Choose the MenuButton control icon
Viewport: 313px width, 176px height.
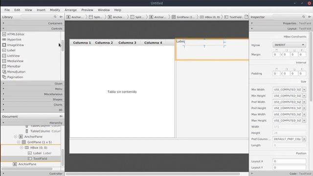(x=4, y=72)
